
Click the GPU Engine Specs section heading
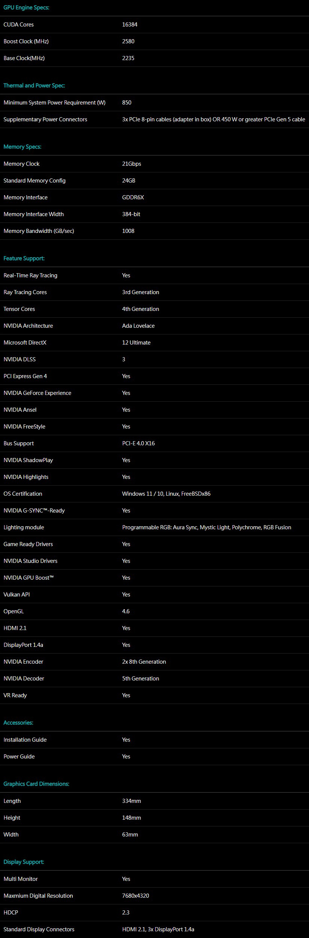26,7
